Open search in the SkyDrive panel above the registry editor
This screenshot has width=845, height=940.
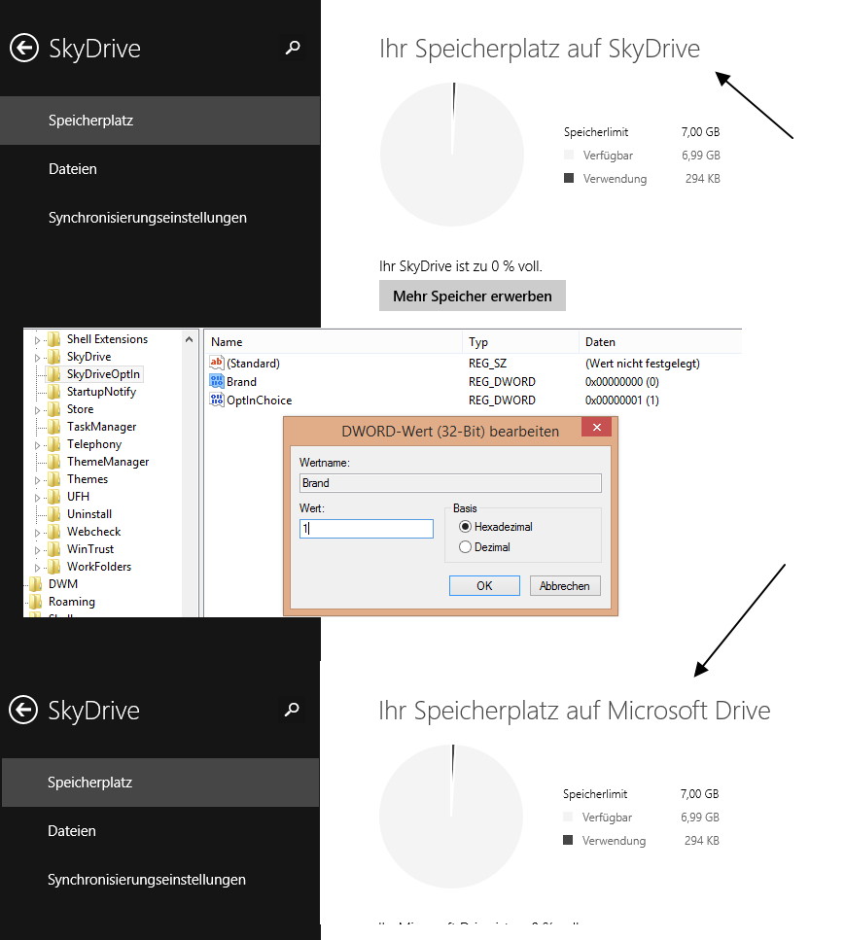(x=293, y=48)
